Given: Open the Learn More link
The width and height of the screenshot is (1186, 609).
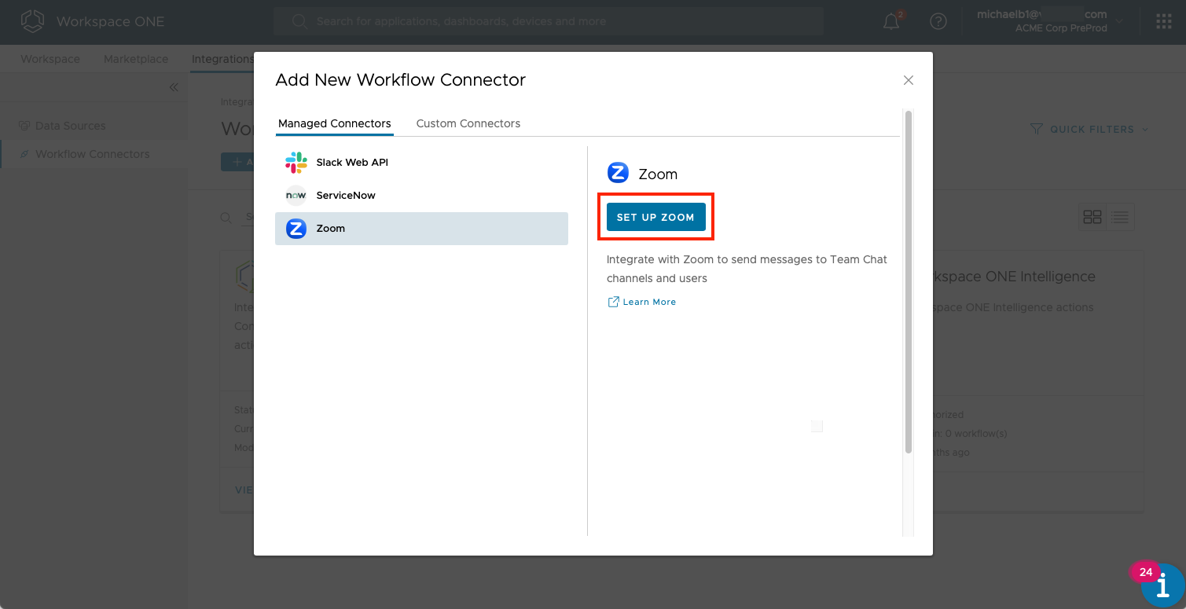Looking at the screenshot, I should (x=648, y=302).
